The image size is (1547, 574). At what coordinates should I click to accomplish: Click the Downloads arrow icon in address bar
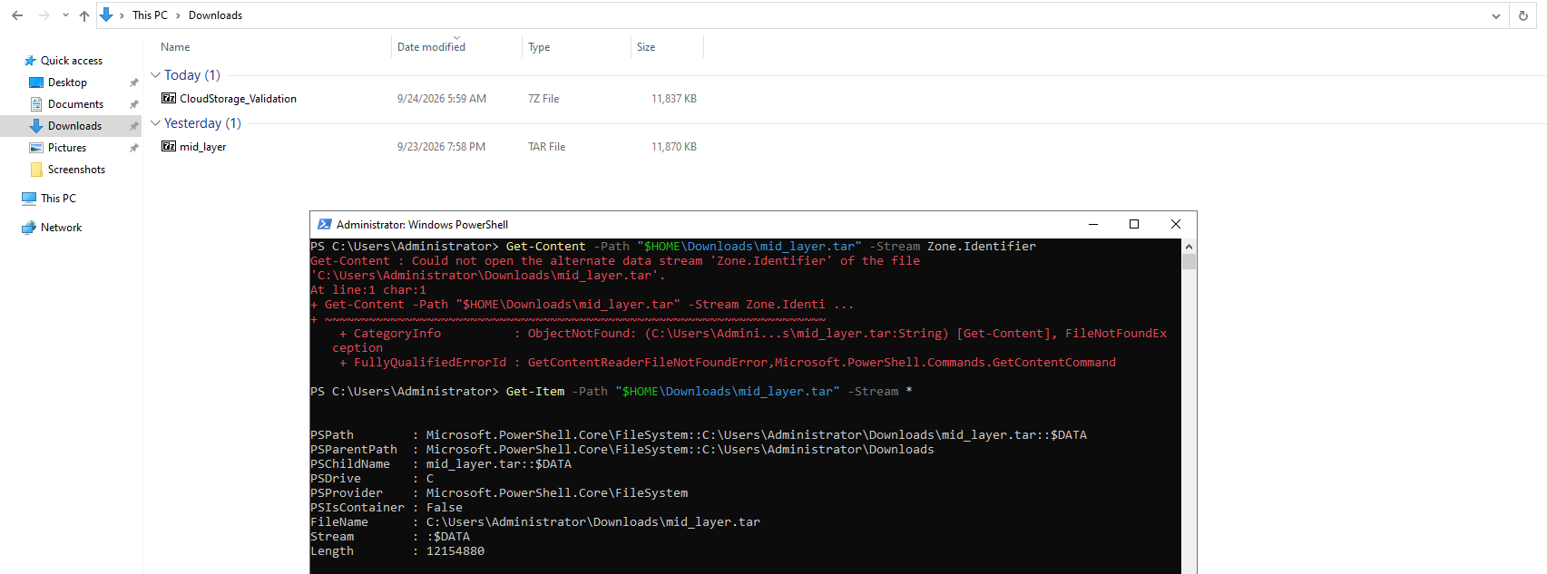coord(106,15)
